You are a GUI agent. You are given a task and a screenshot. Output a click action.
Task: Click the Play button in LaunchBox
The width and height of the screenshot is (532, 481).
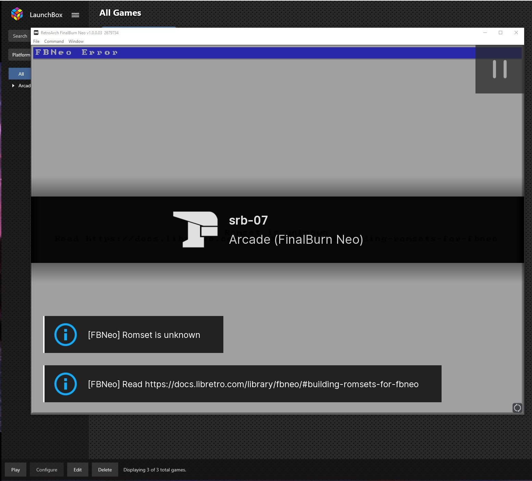click(x=15, y=470)
